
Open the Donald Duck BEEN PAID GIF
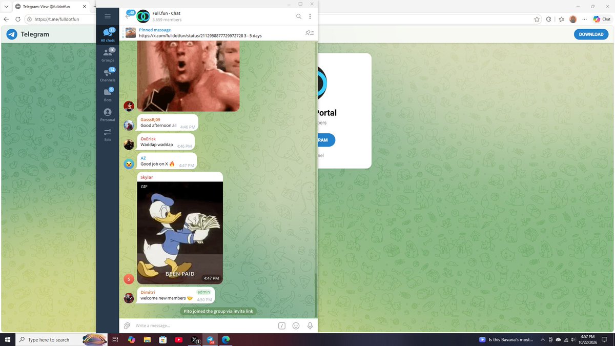[x=180, y=233]
